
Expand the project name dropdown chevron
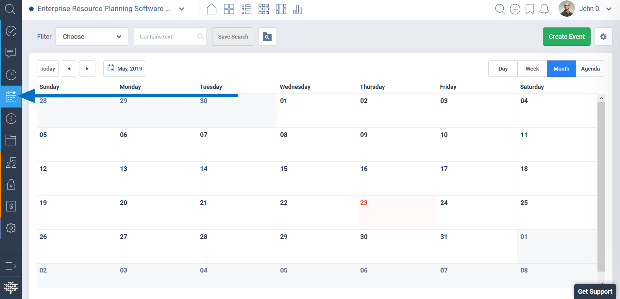(182, 9)
